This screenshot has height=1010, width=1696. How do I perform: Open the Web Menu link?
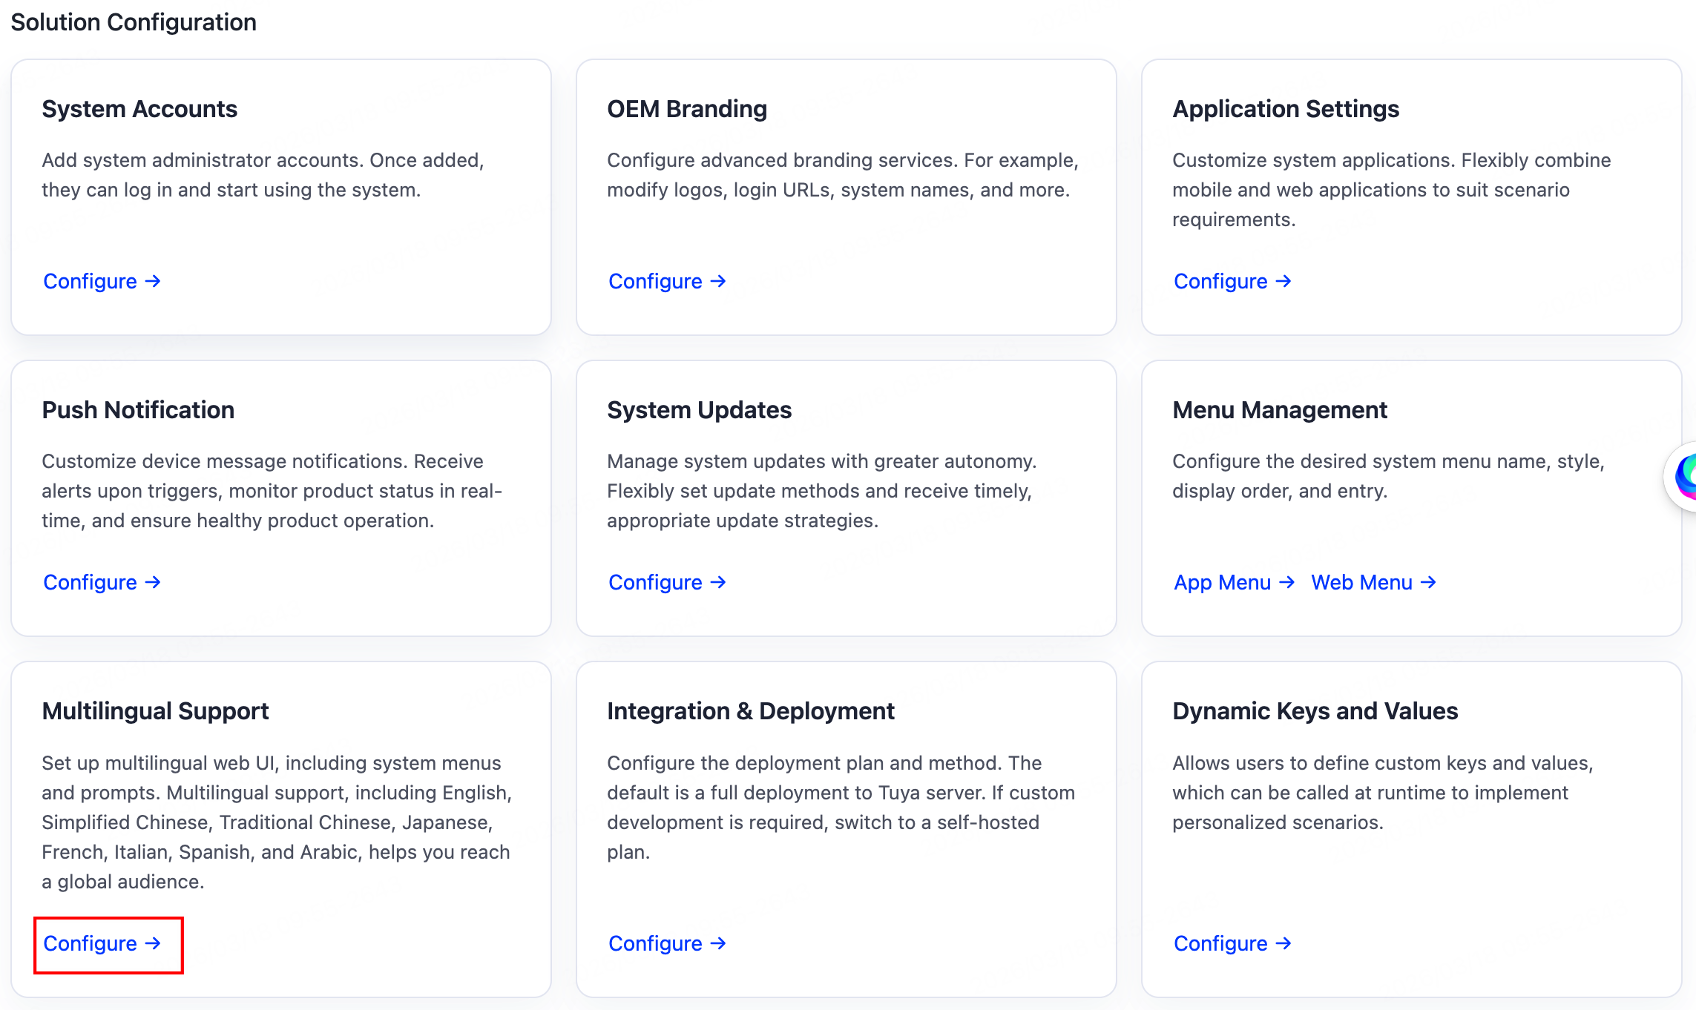[x=1362, y=582]
